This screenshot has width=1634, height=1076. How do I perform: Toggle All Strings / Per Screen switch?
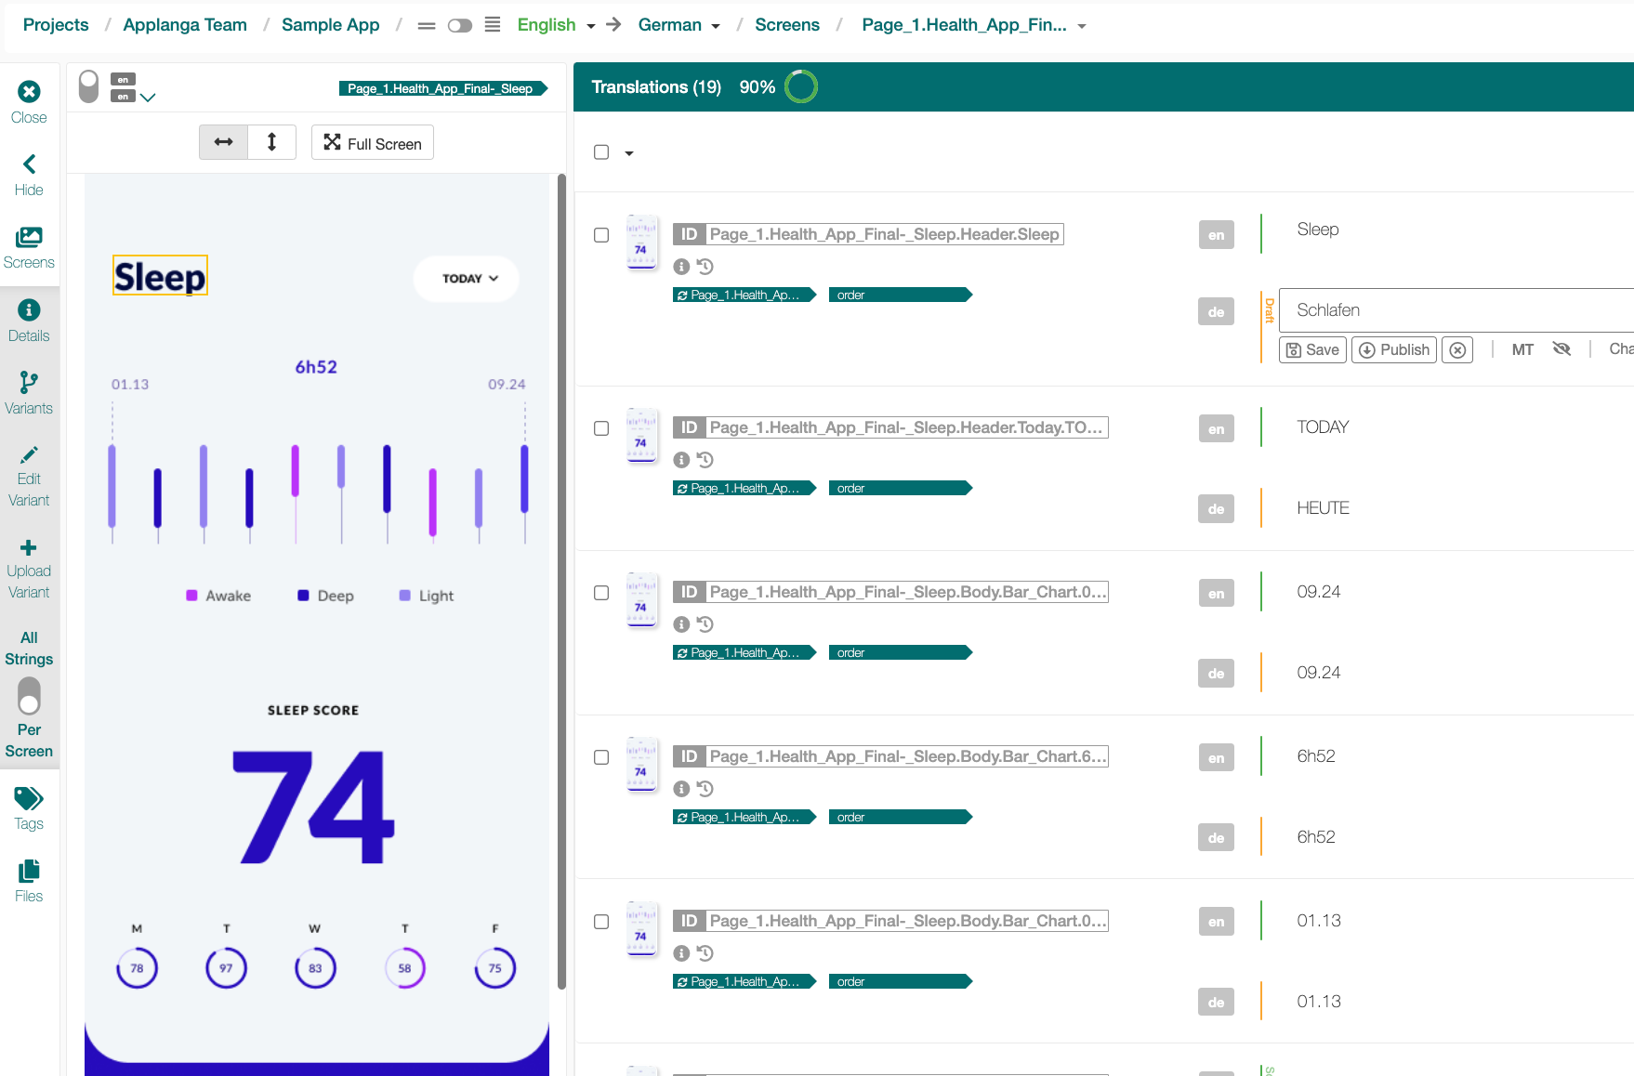click(29, 695)
